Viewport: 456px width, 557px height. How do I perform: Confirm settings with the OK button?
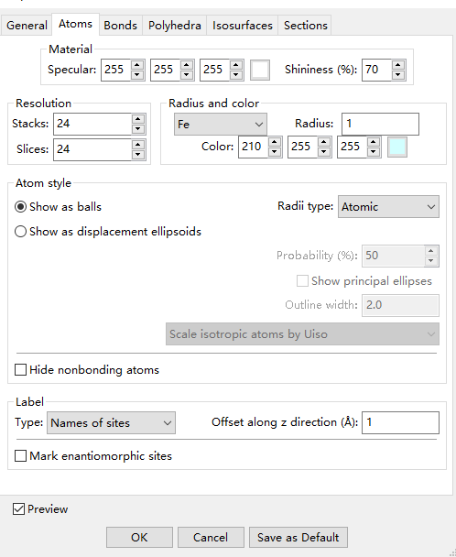pos(139,537)
